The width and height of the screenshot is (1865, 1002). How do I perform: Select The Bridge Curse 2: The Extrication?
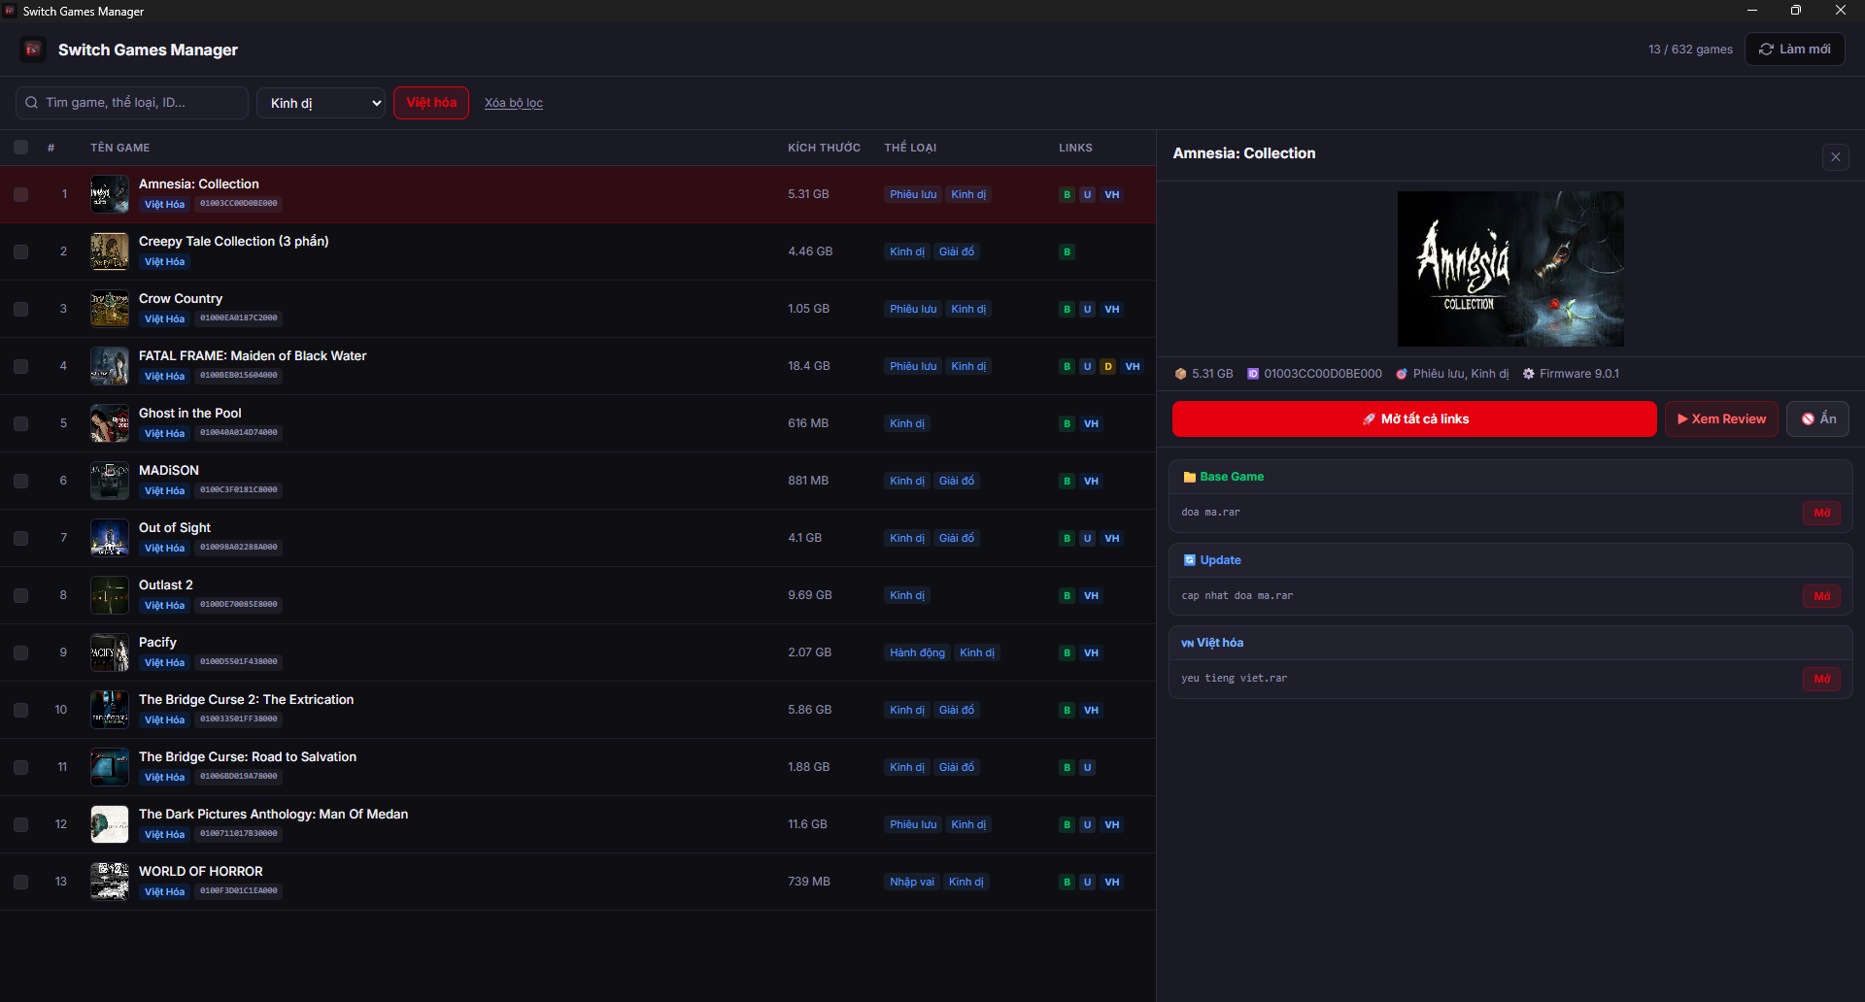click(x=246, y=699)
